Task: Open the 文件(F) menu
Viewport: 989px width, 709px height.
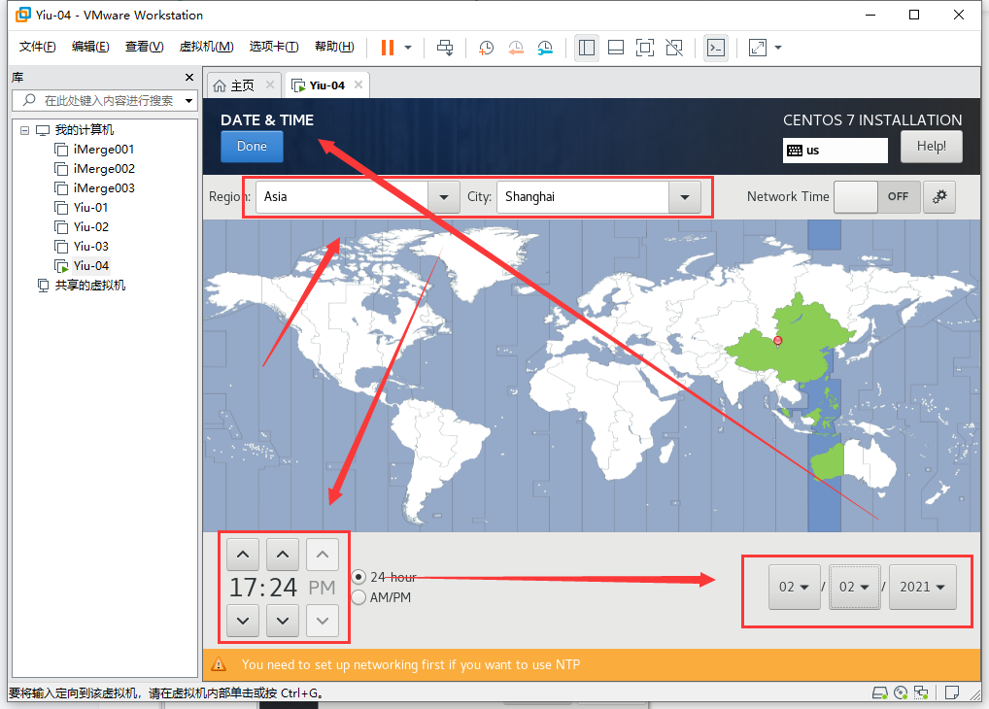Action: (x=37, y=47)
